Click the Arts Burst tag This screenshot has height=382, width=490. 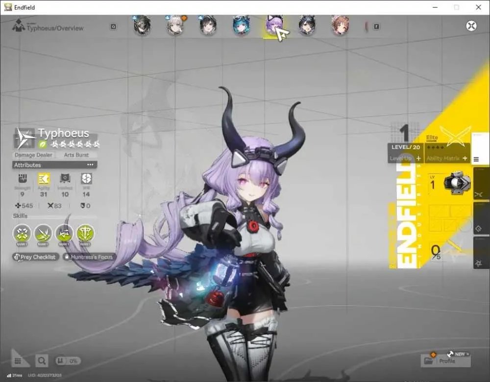[76, 155]
